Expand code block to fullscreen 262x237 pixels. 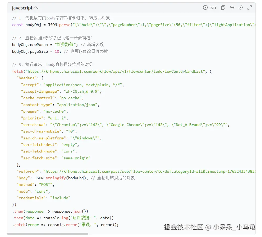click(x=249, y=8)
